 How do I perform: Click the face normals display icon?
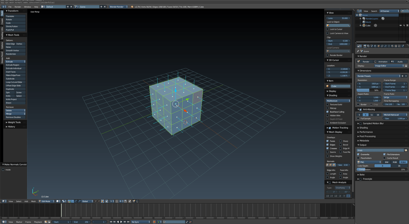[334, 165]
